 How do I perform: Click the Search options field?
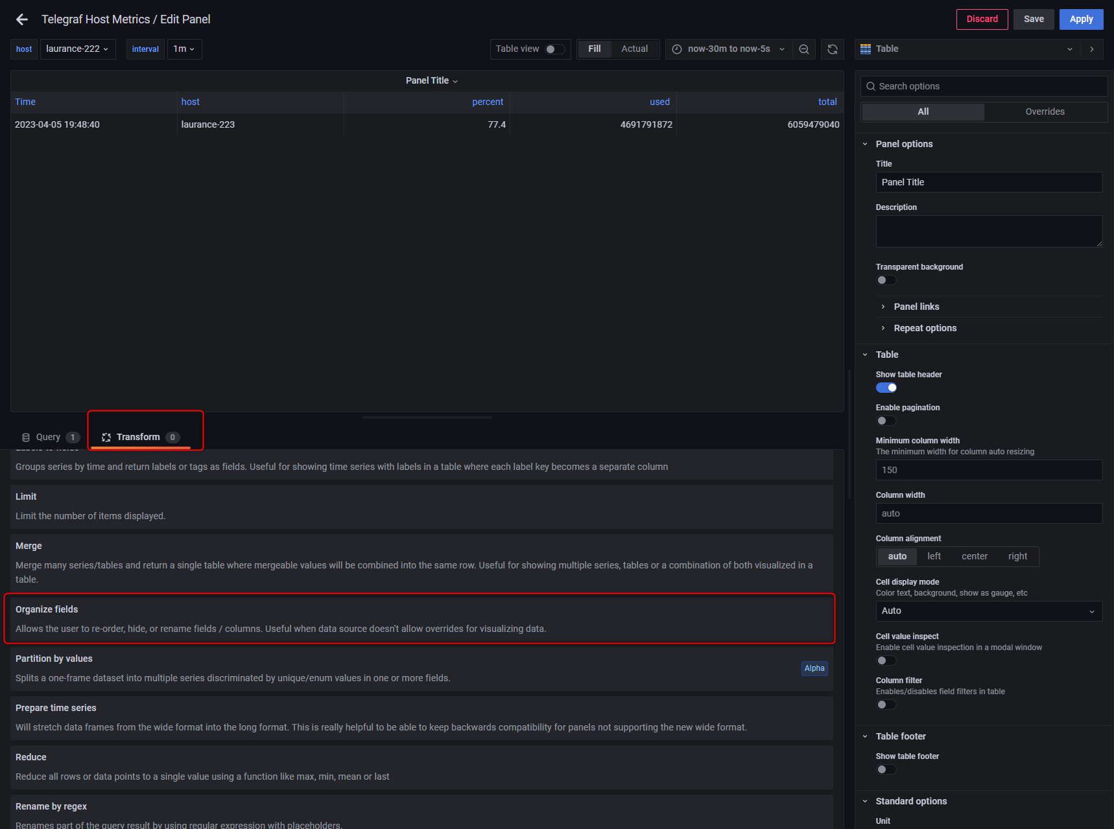pyautogui.click(x=984, y=86)
